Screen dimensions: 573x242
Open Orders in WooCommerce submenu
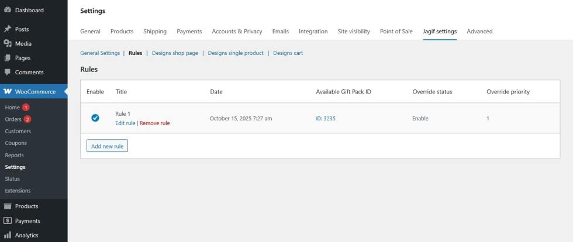[x=13, y=119]
